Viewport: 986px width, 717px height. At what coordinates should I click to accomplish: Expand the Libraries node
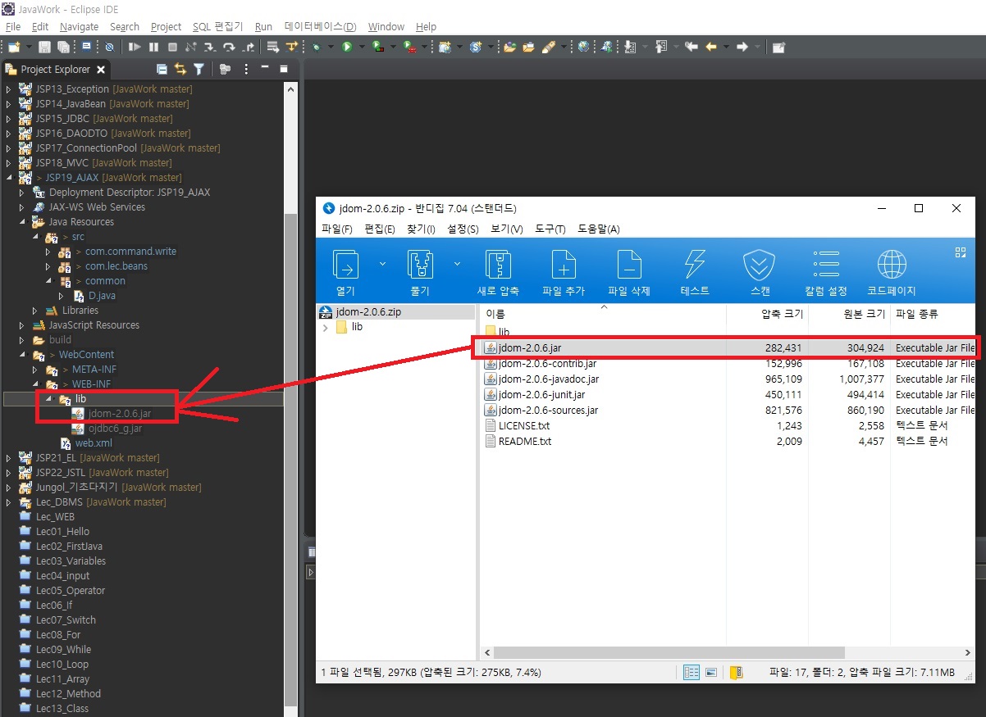click(x=35, y=311)
